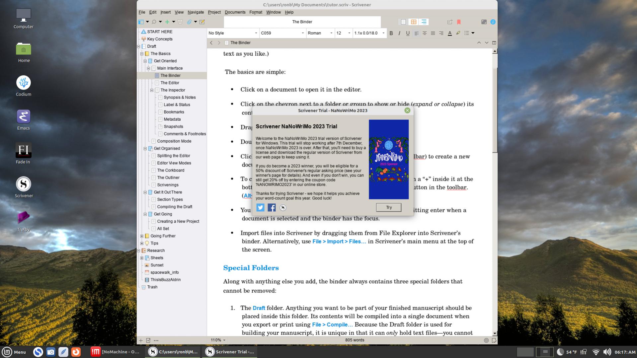637x358 pixels.
Task: Navigate back in editor history
Action: (x=211, y=43)
